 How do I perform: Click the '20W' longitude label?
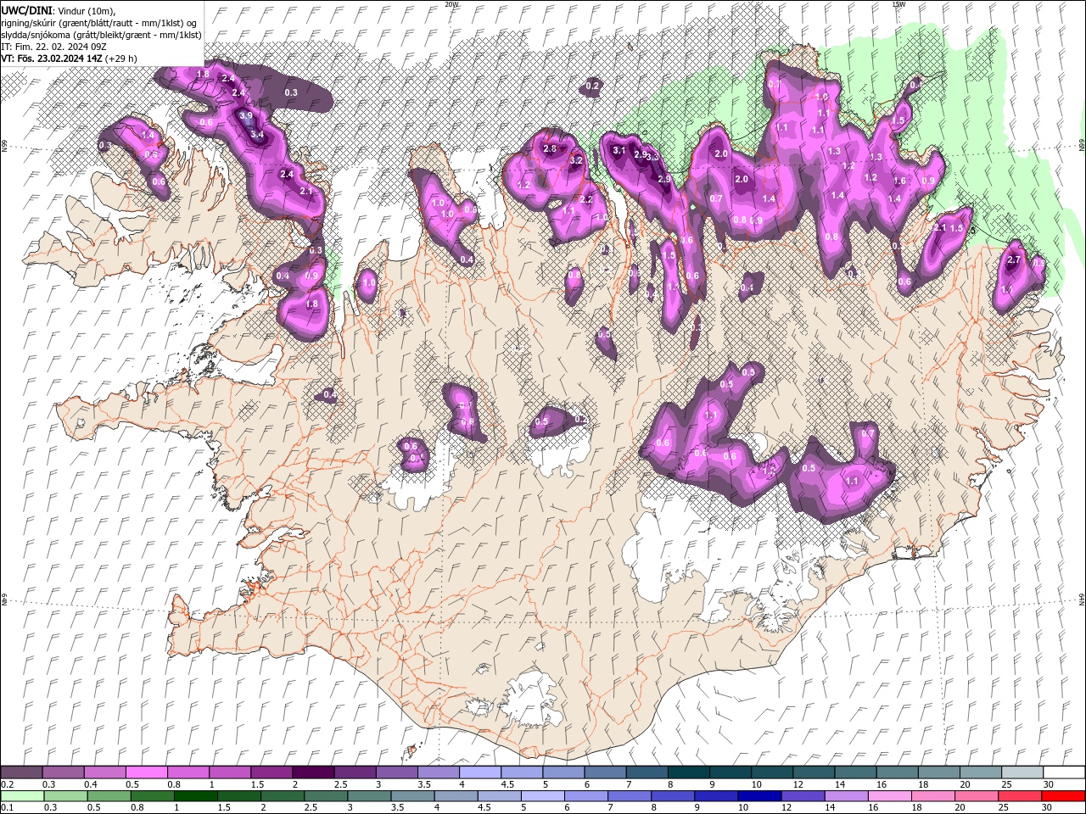pyautogui.click(x=451, y=4)
